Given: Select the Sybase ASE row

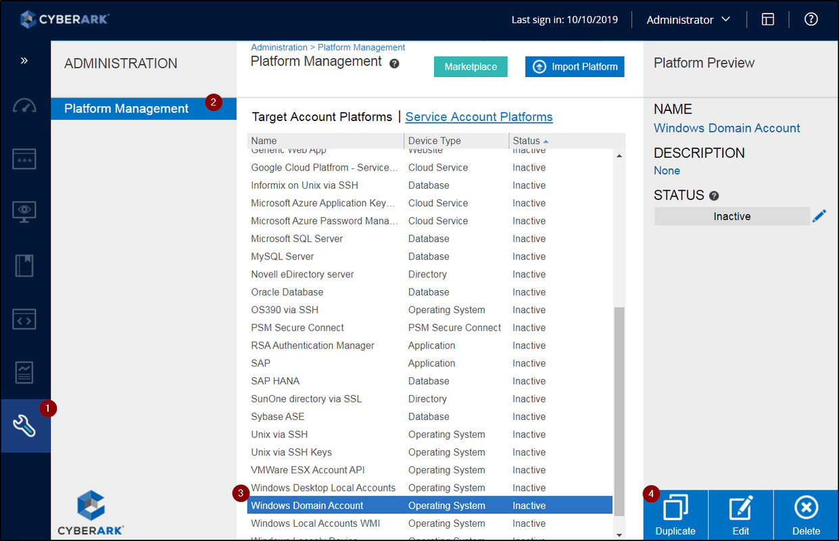Looking at the screenshot, I should pos(430,417).
